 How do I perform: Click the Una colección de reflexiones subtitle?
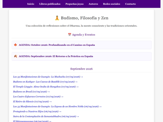click(81, 26)
